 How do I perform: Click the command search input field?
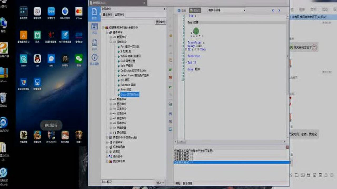tap(128, 22)
